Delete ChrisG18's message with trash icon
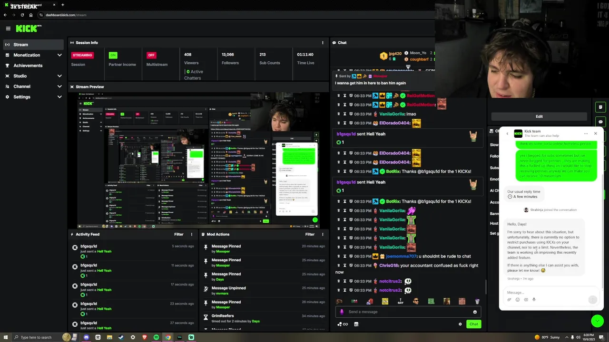 coord(338,266)
